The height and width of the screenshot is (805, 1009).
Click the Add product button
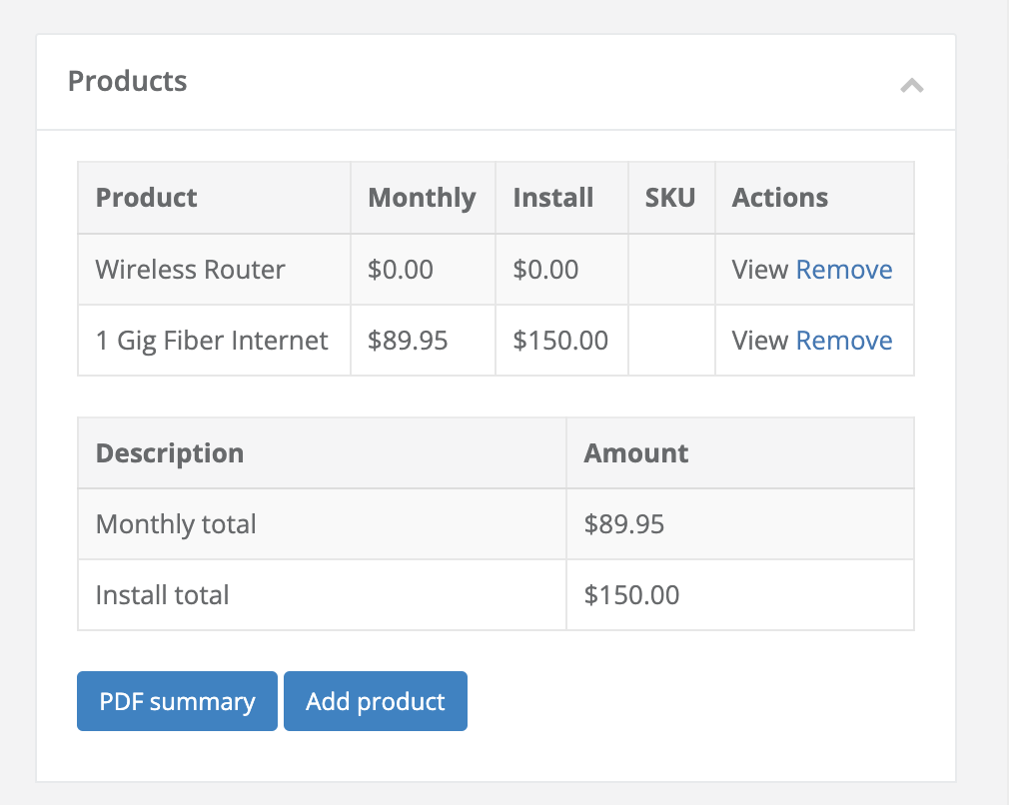tap(376, 701)
